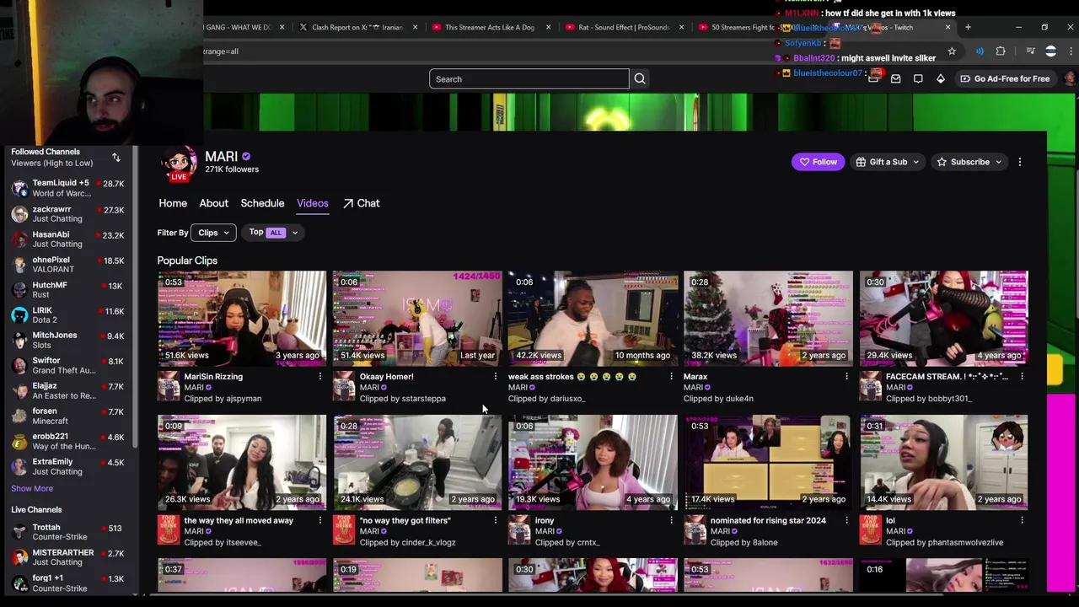Open LIRIK channel in sidebar

click(67, 314)
